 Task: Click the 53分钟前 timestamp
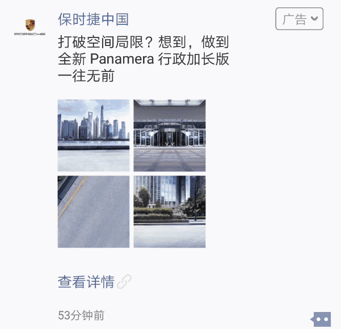[x=81, y=315]
